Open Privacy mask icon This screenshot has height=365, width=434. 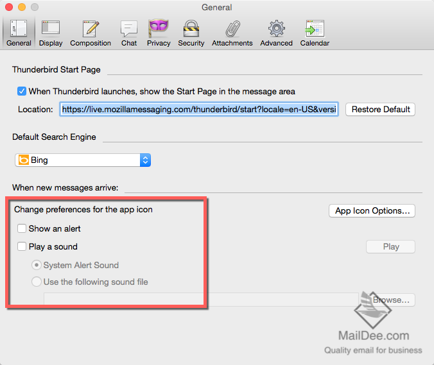coord(159,28)
